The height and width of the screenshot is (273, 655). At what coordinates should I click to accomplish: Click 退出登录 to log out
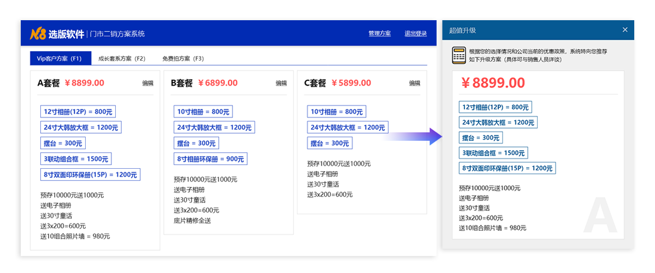[x=415, y=34]
